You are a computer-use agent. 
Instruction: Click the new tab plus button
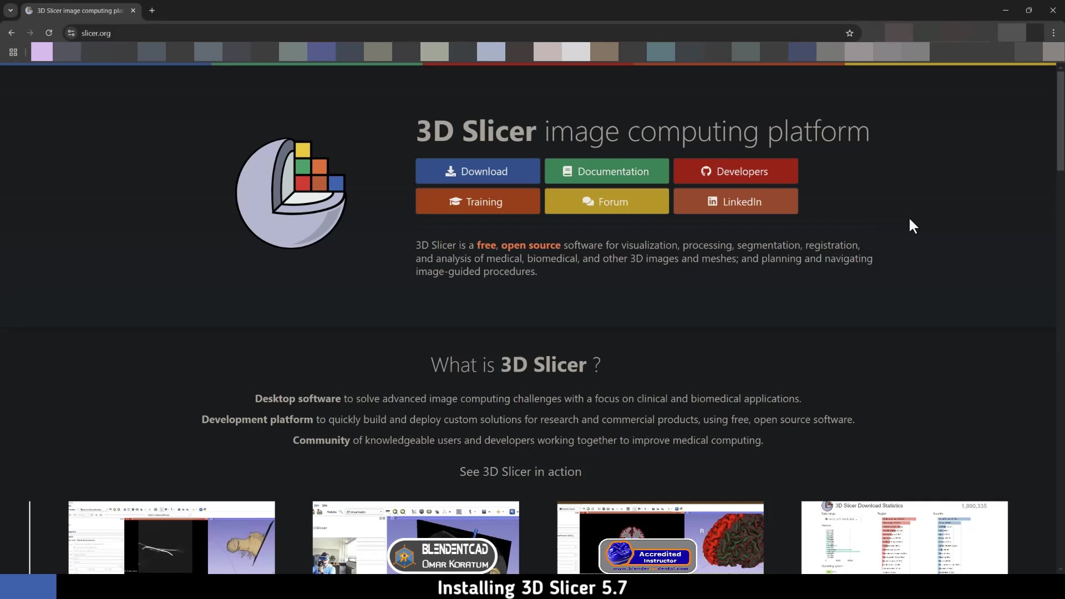point(152,10)
